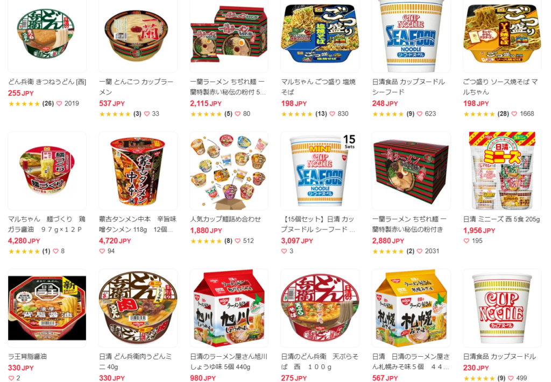The height and width of the screenshot is (382, 551).
Task: Open 日清食品 カップヌードル シーフード product link
Action: click(x=409, y=87)
